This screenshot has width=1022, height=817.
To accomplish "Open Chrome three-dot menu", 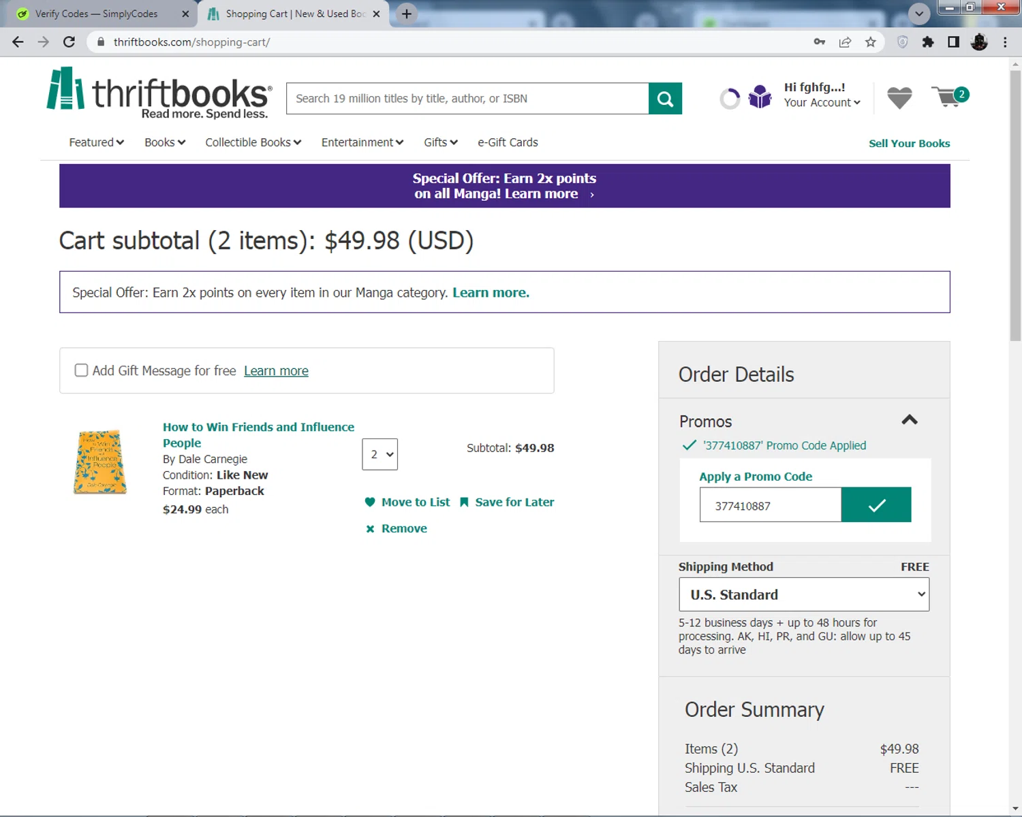I will click(x=1005, y=42).
